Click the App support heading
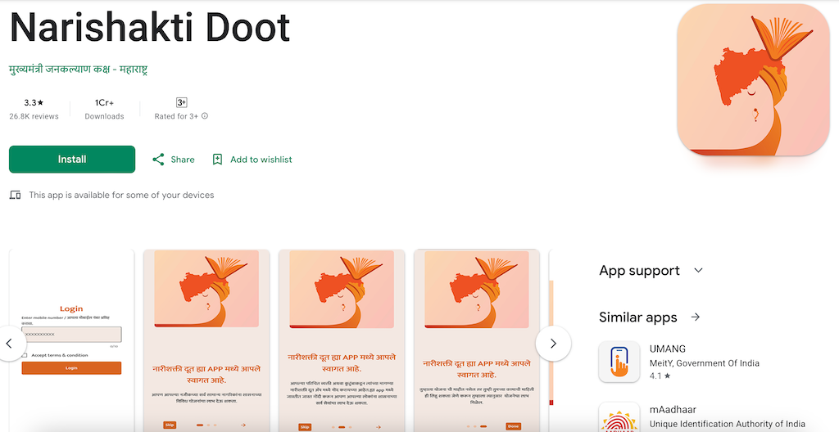This screenshot has width=839, height=432. pyautogui.click(x=639, y=271)
